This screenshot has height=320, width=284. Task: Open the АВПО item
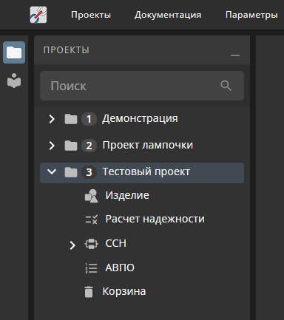[x=120, y=268]
